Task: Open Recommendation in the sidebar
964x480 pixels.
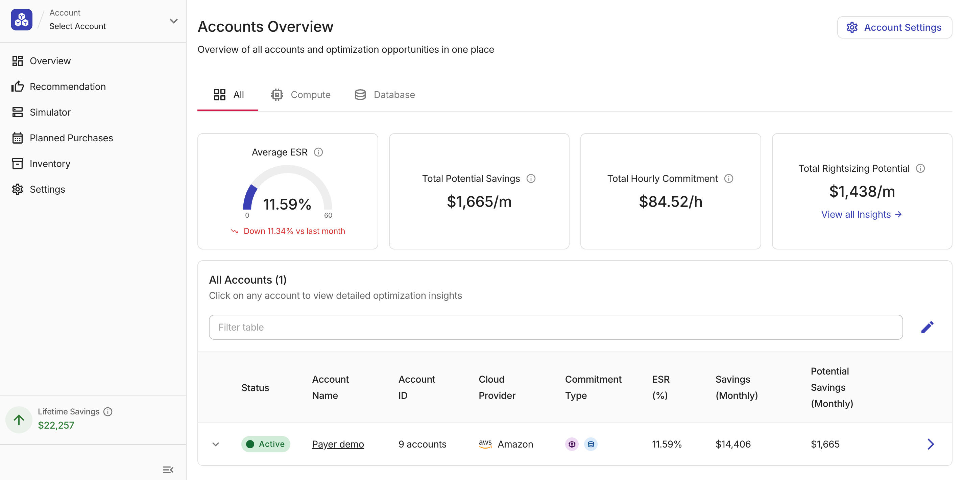Action: (58, 87)
